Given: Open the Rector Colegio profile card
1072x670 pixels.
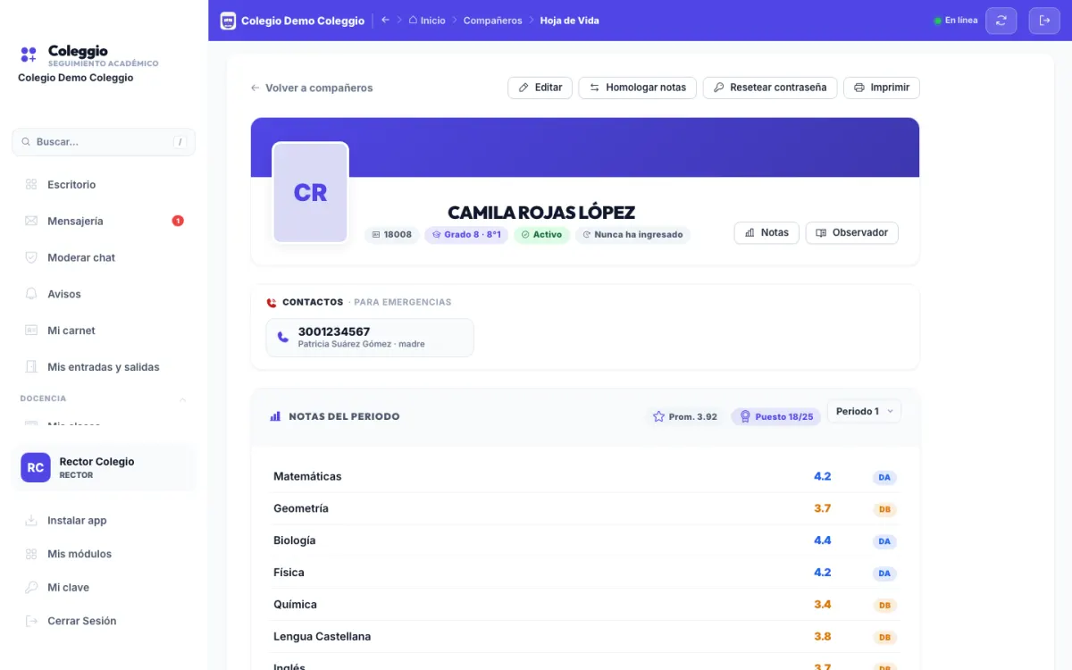Looking at the screenshot, I should (x=104, y=467).
